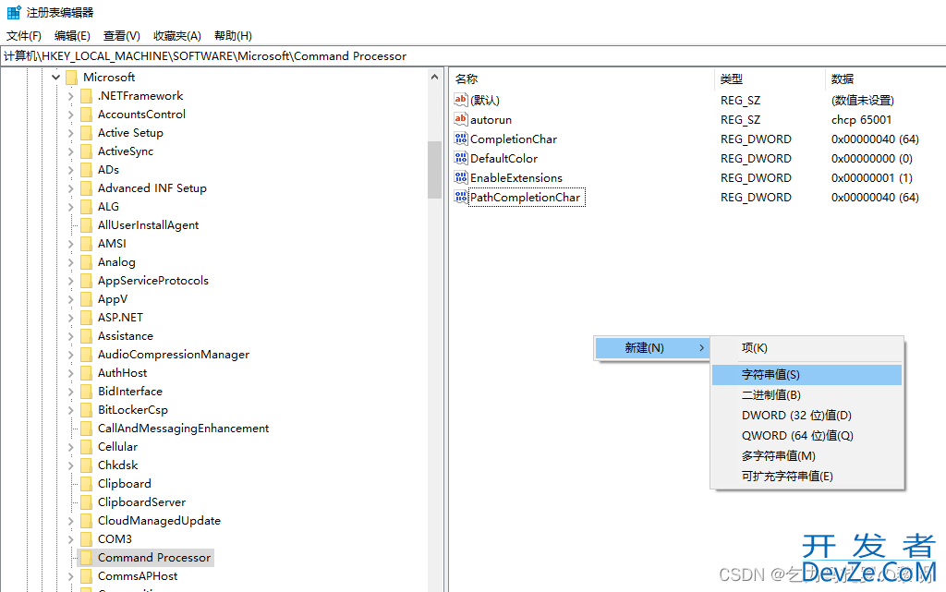
Task: Click the DWORD icon beside EnableExtensions
Action: 461,177
